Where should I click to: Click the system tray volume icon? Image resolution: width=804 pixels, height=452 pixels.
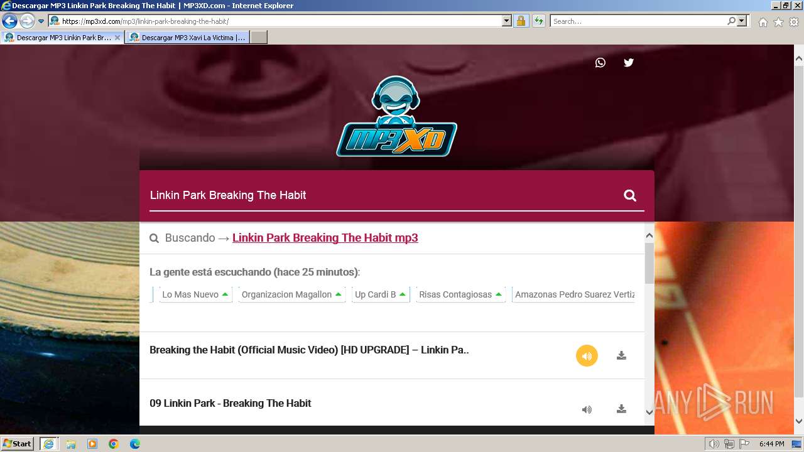(x=714, y=444)
